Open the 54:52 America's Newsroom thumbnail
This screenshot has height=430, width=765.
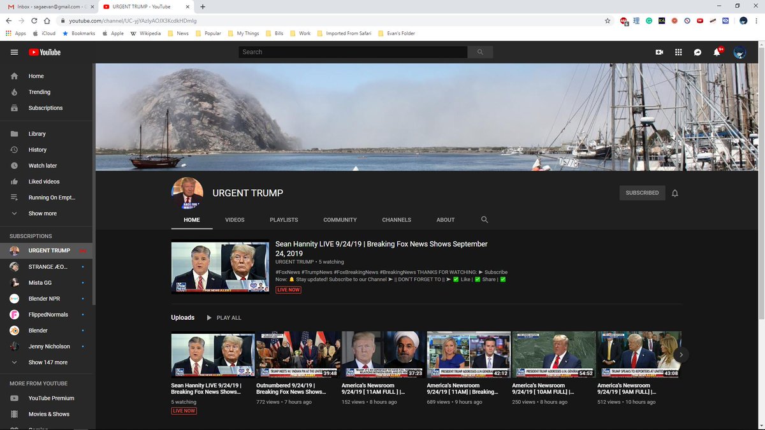[x=553, y=354]
